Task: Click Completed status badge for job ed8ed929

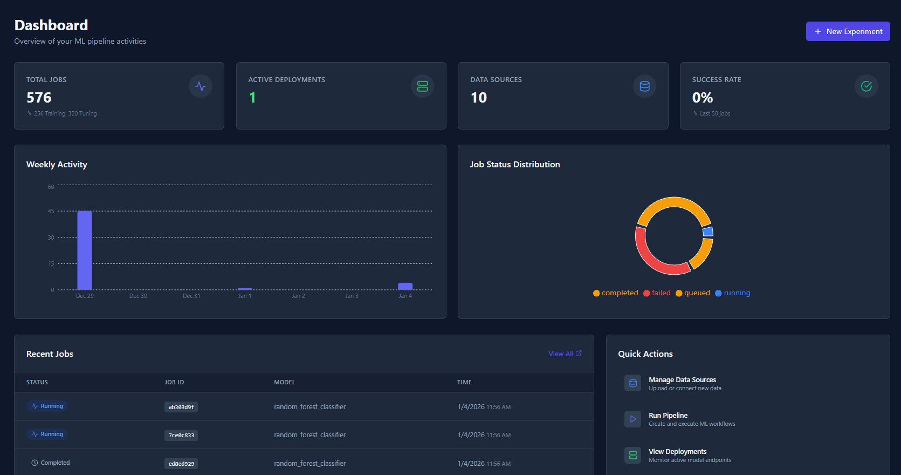Action: (x=50, y=463)
